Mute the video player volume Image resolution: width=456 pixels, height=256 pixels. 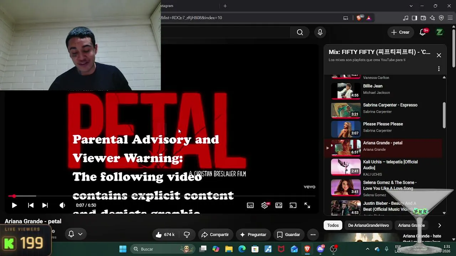pos(62,205)
